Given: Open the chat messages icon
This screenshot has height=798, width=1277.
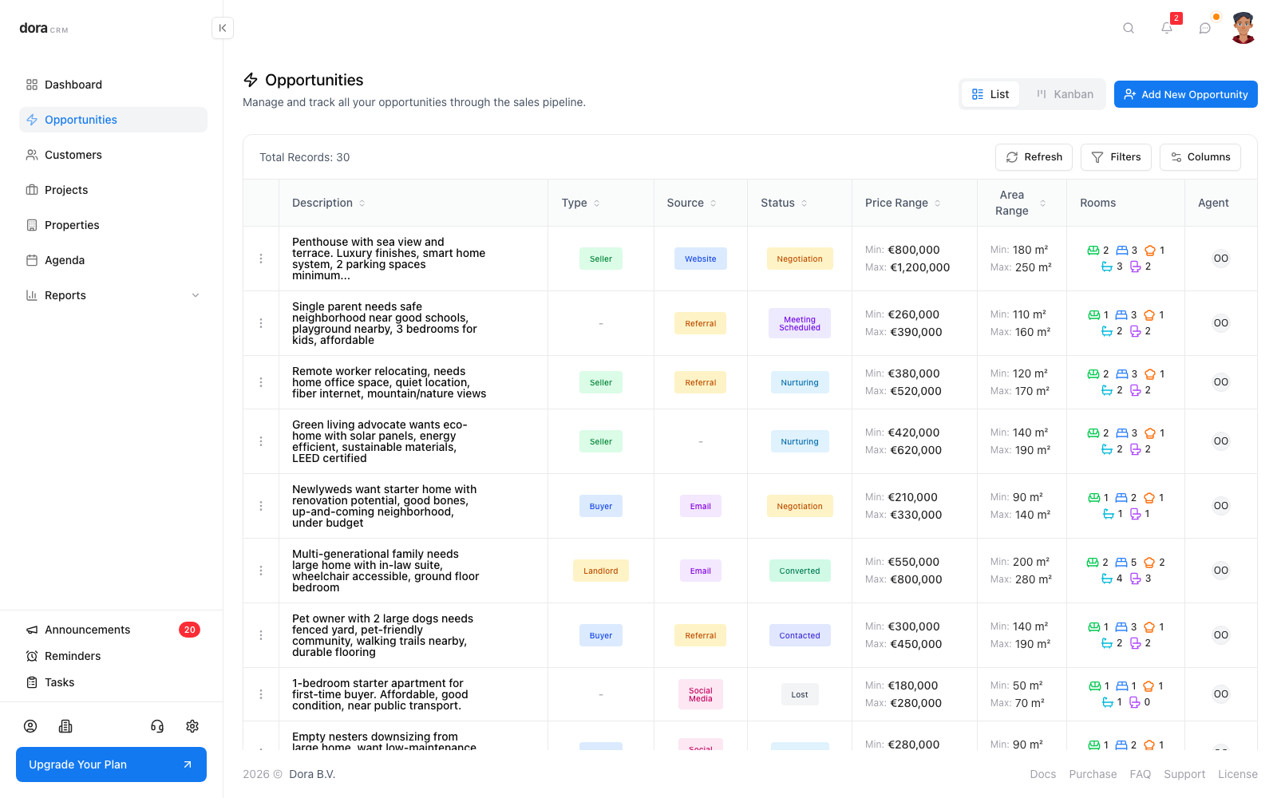Looking at the screenshot, I should [x=1205, y=28].
